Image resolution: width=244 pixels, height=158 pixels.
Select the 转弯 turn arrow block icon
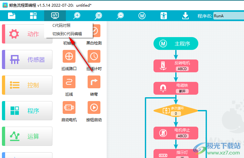click(94, 82)
